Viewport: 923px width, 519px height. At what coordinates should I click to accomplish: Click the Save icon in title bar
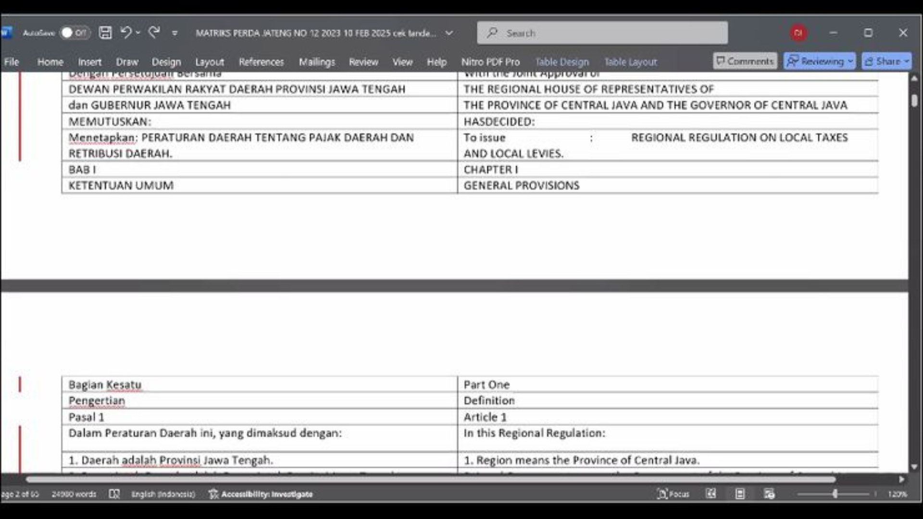pyautogui.click(x=105, y=33)
